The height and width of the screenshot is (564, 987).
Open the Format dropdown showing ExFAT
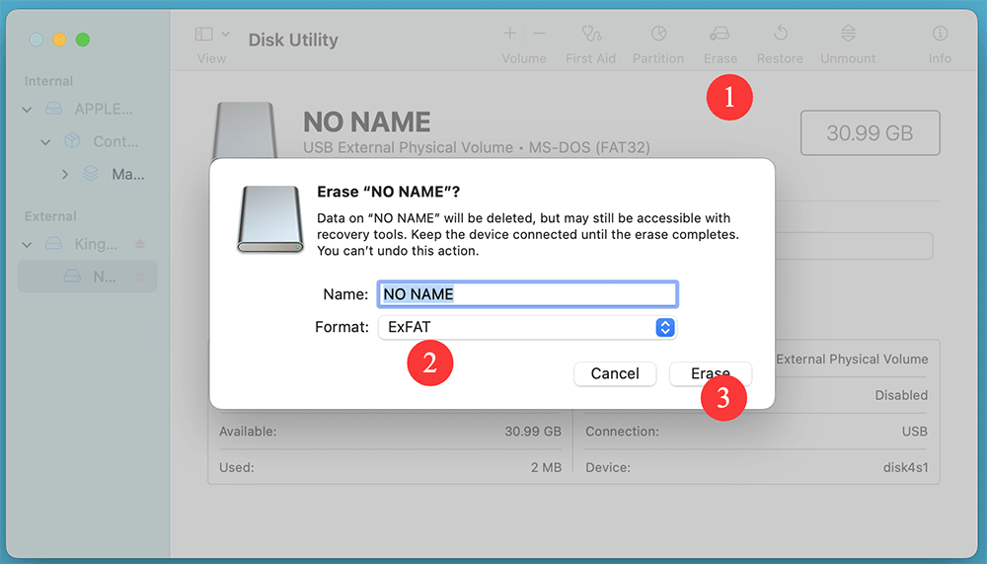527,327
